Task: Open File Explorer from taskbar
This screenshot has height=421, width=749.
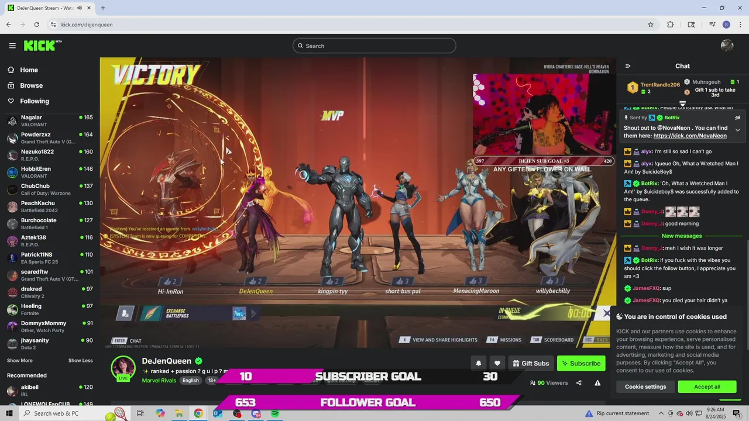Action: [179, 413]
